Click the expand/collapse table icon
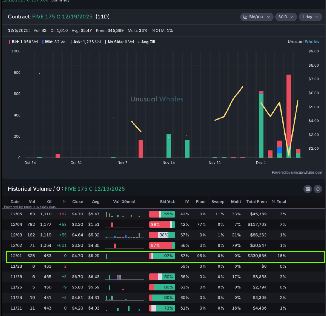326x316 pixels. tap(318, 189)
